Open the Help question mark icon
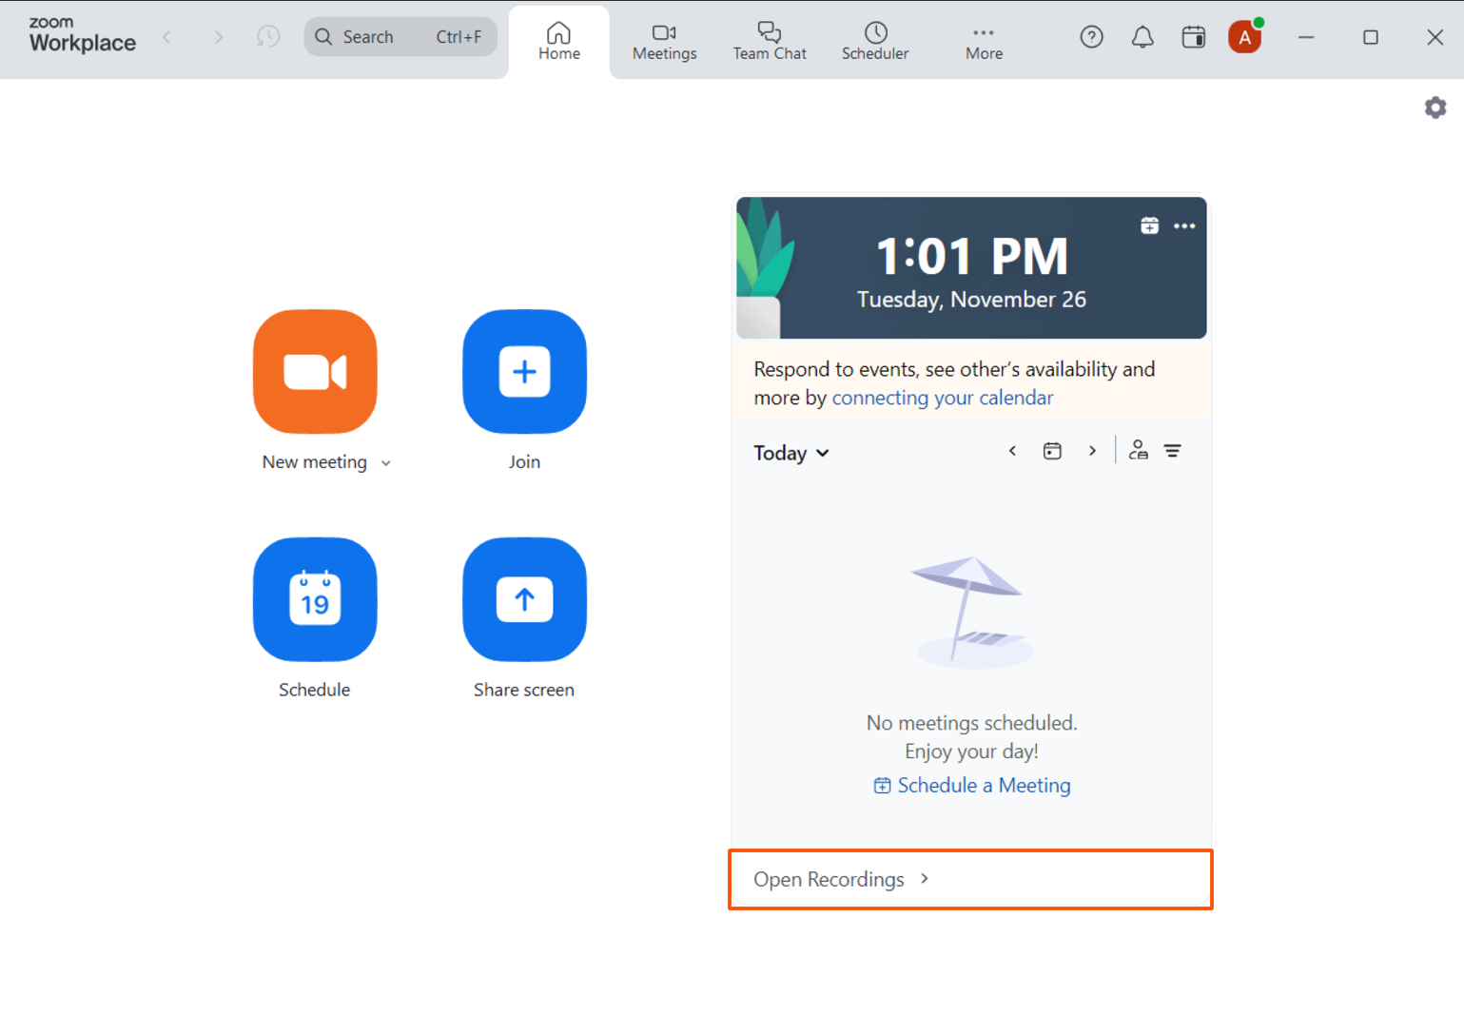 tap(1091, 37)
